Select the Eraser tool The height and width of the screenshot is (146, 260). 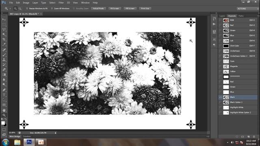[x=4, y=69]
